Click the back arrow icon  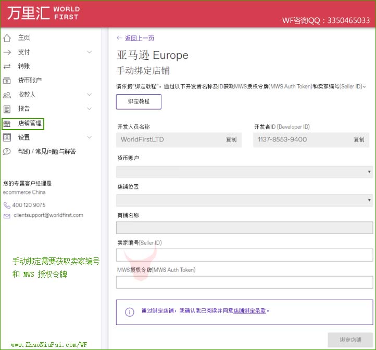coord(119,38)
